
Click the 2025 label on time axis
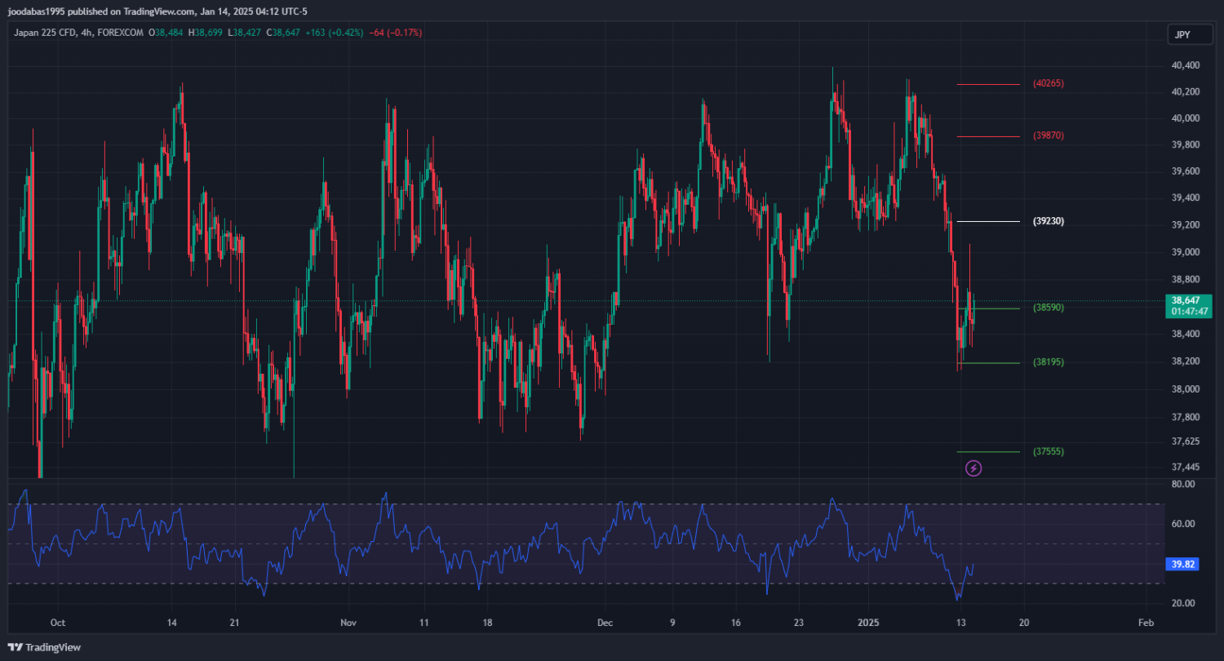[872, 622]
